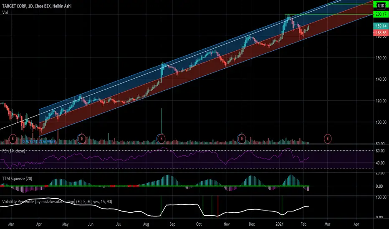Click the mid-November earnings E marker
Image resolution: width=389 pixels, height=229 pixels.
(x=242, y=139)
